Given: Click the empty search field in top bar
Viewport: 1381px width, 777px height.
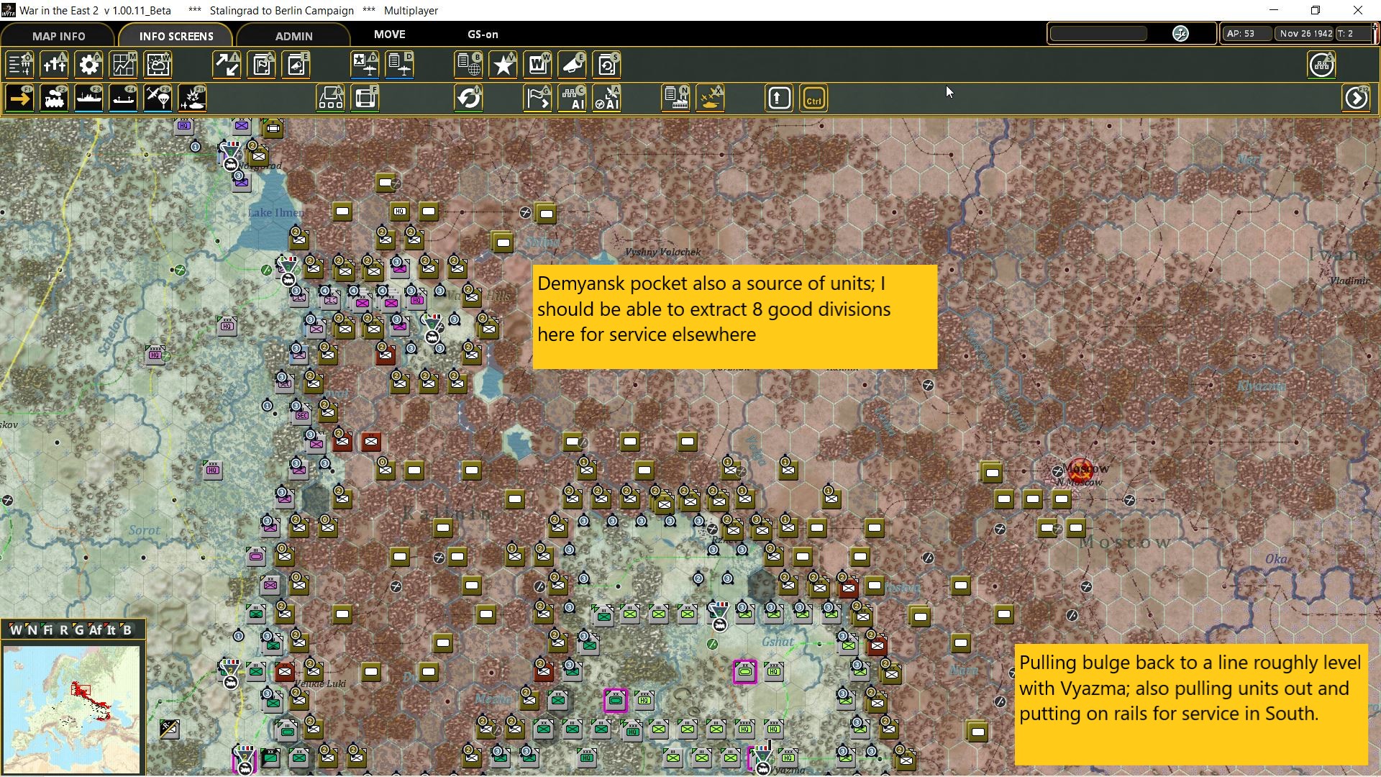Looking at the screenshot, I should [x=1098, y=34].
